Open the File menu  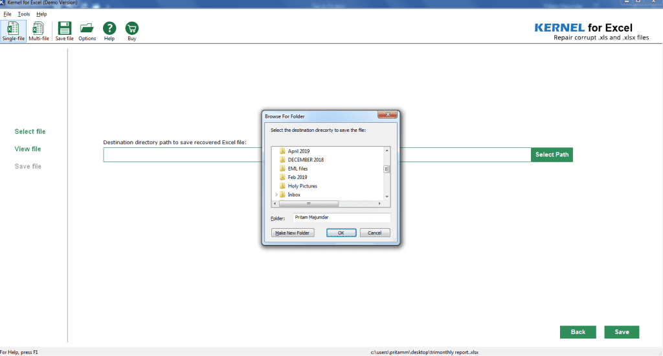point(8,14)
